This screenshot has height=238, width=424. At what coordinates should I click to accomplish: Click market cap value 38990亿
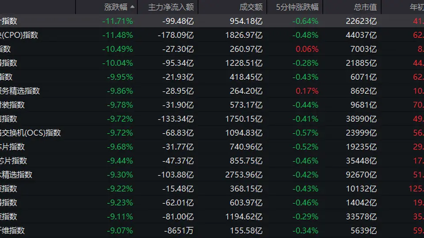[x=361, y=119]
